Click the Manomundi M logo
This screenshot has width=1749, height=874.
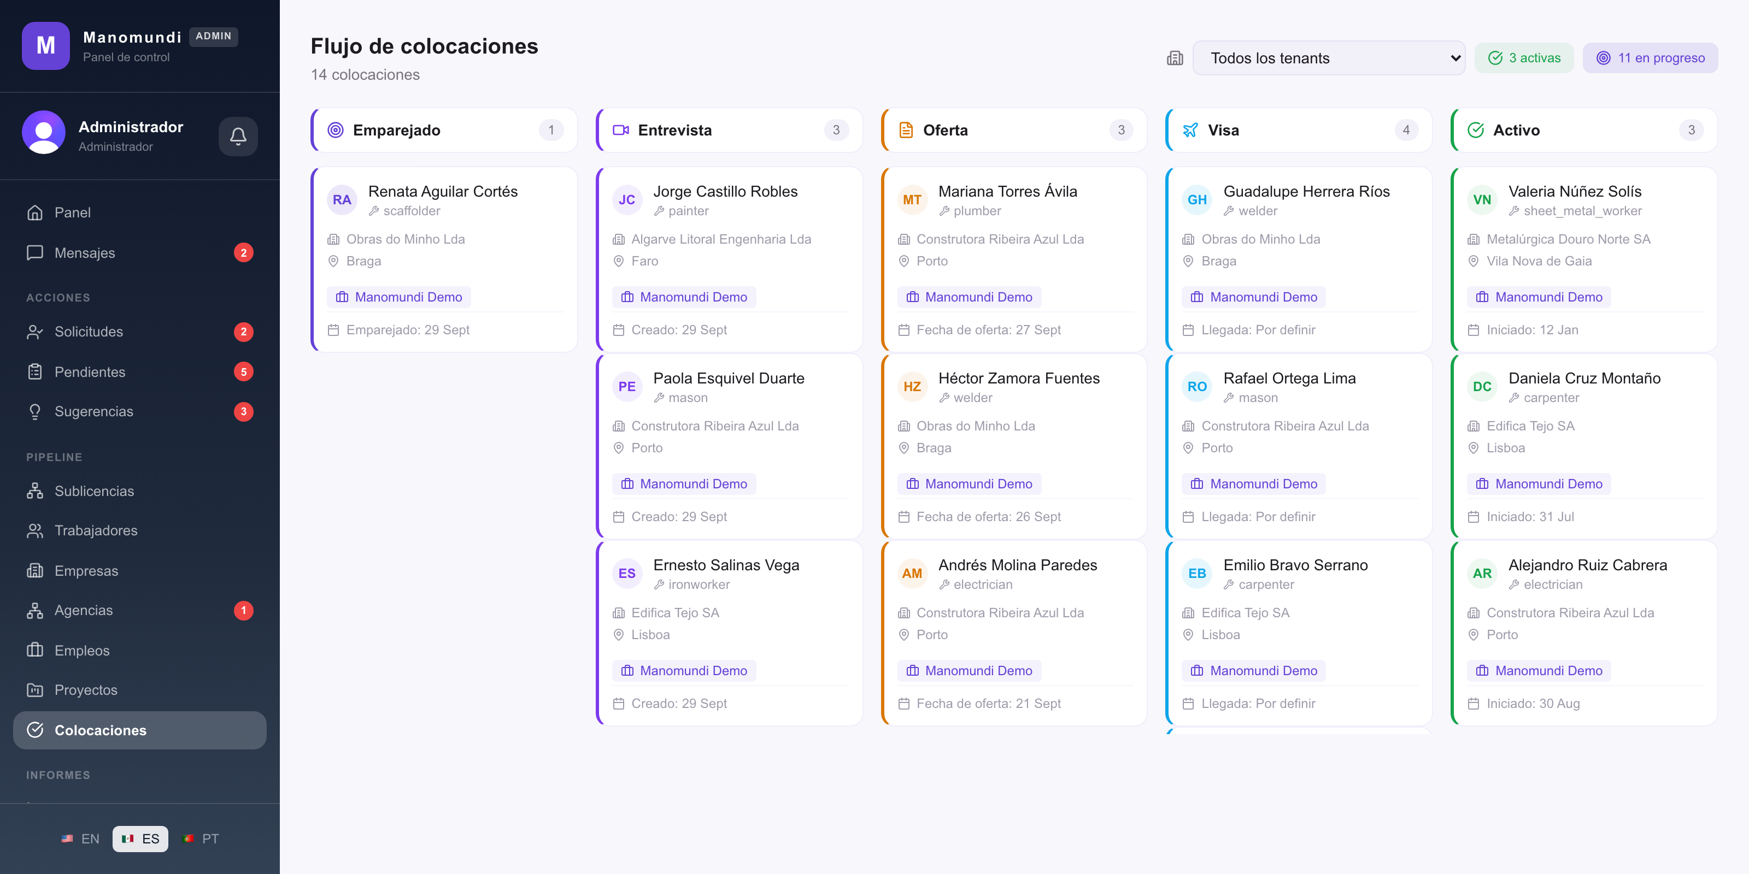pyautogui.click(x=45, y=45)
